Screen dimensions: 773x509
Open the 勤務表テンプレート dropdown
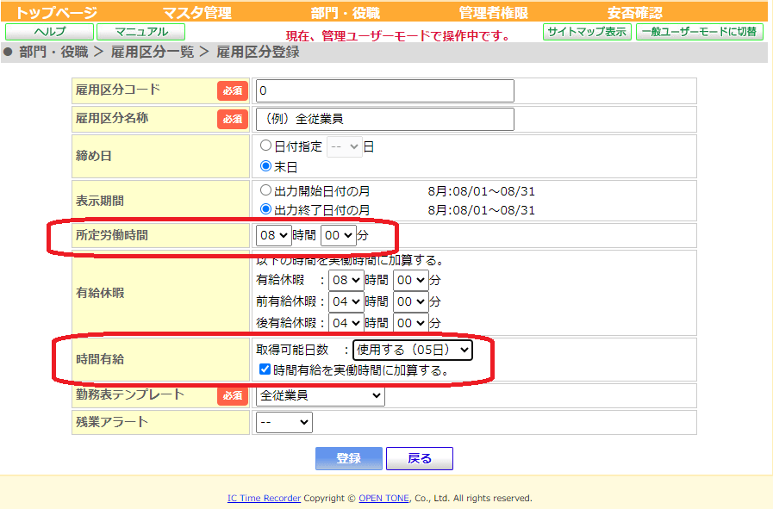click(x=321, y=395)
